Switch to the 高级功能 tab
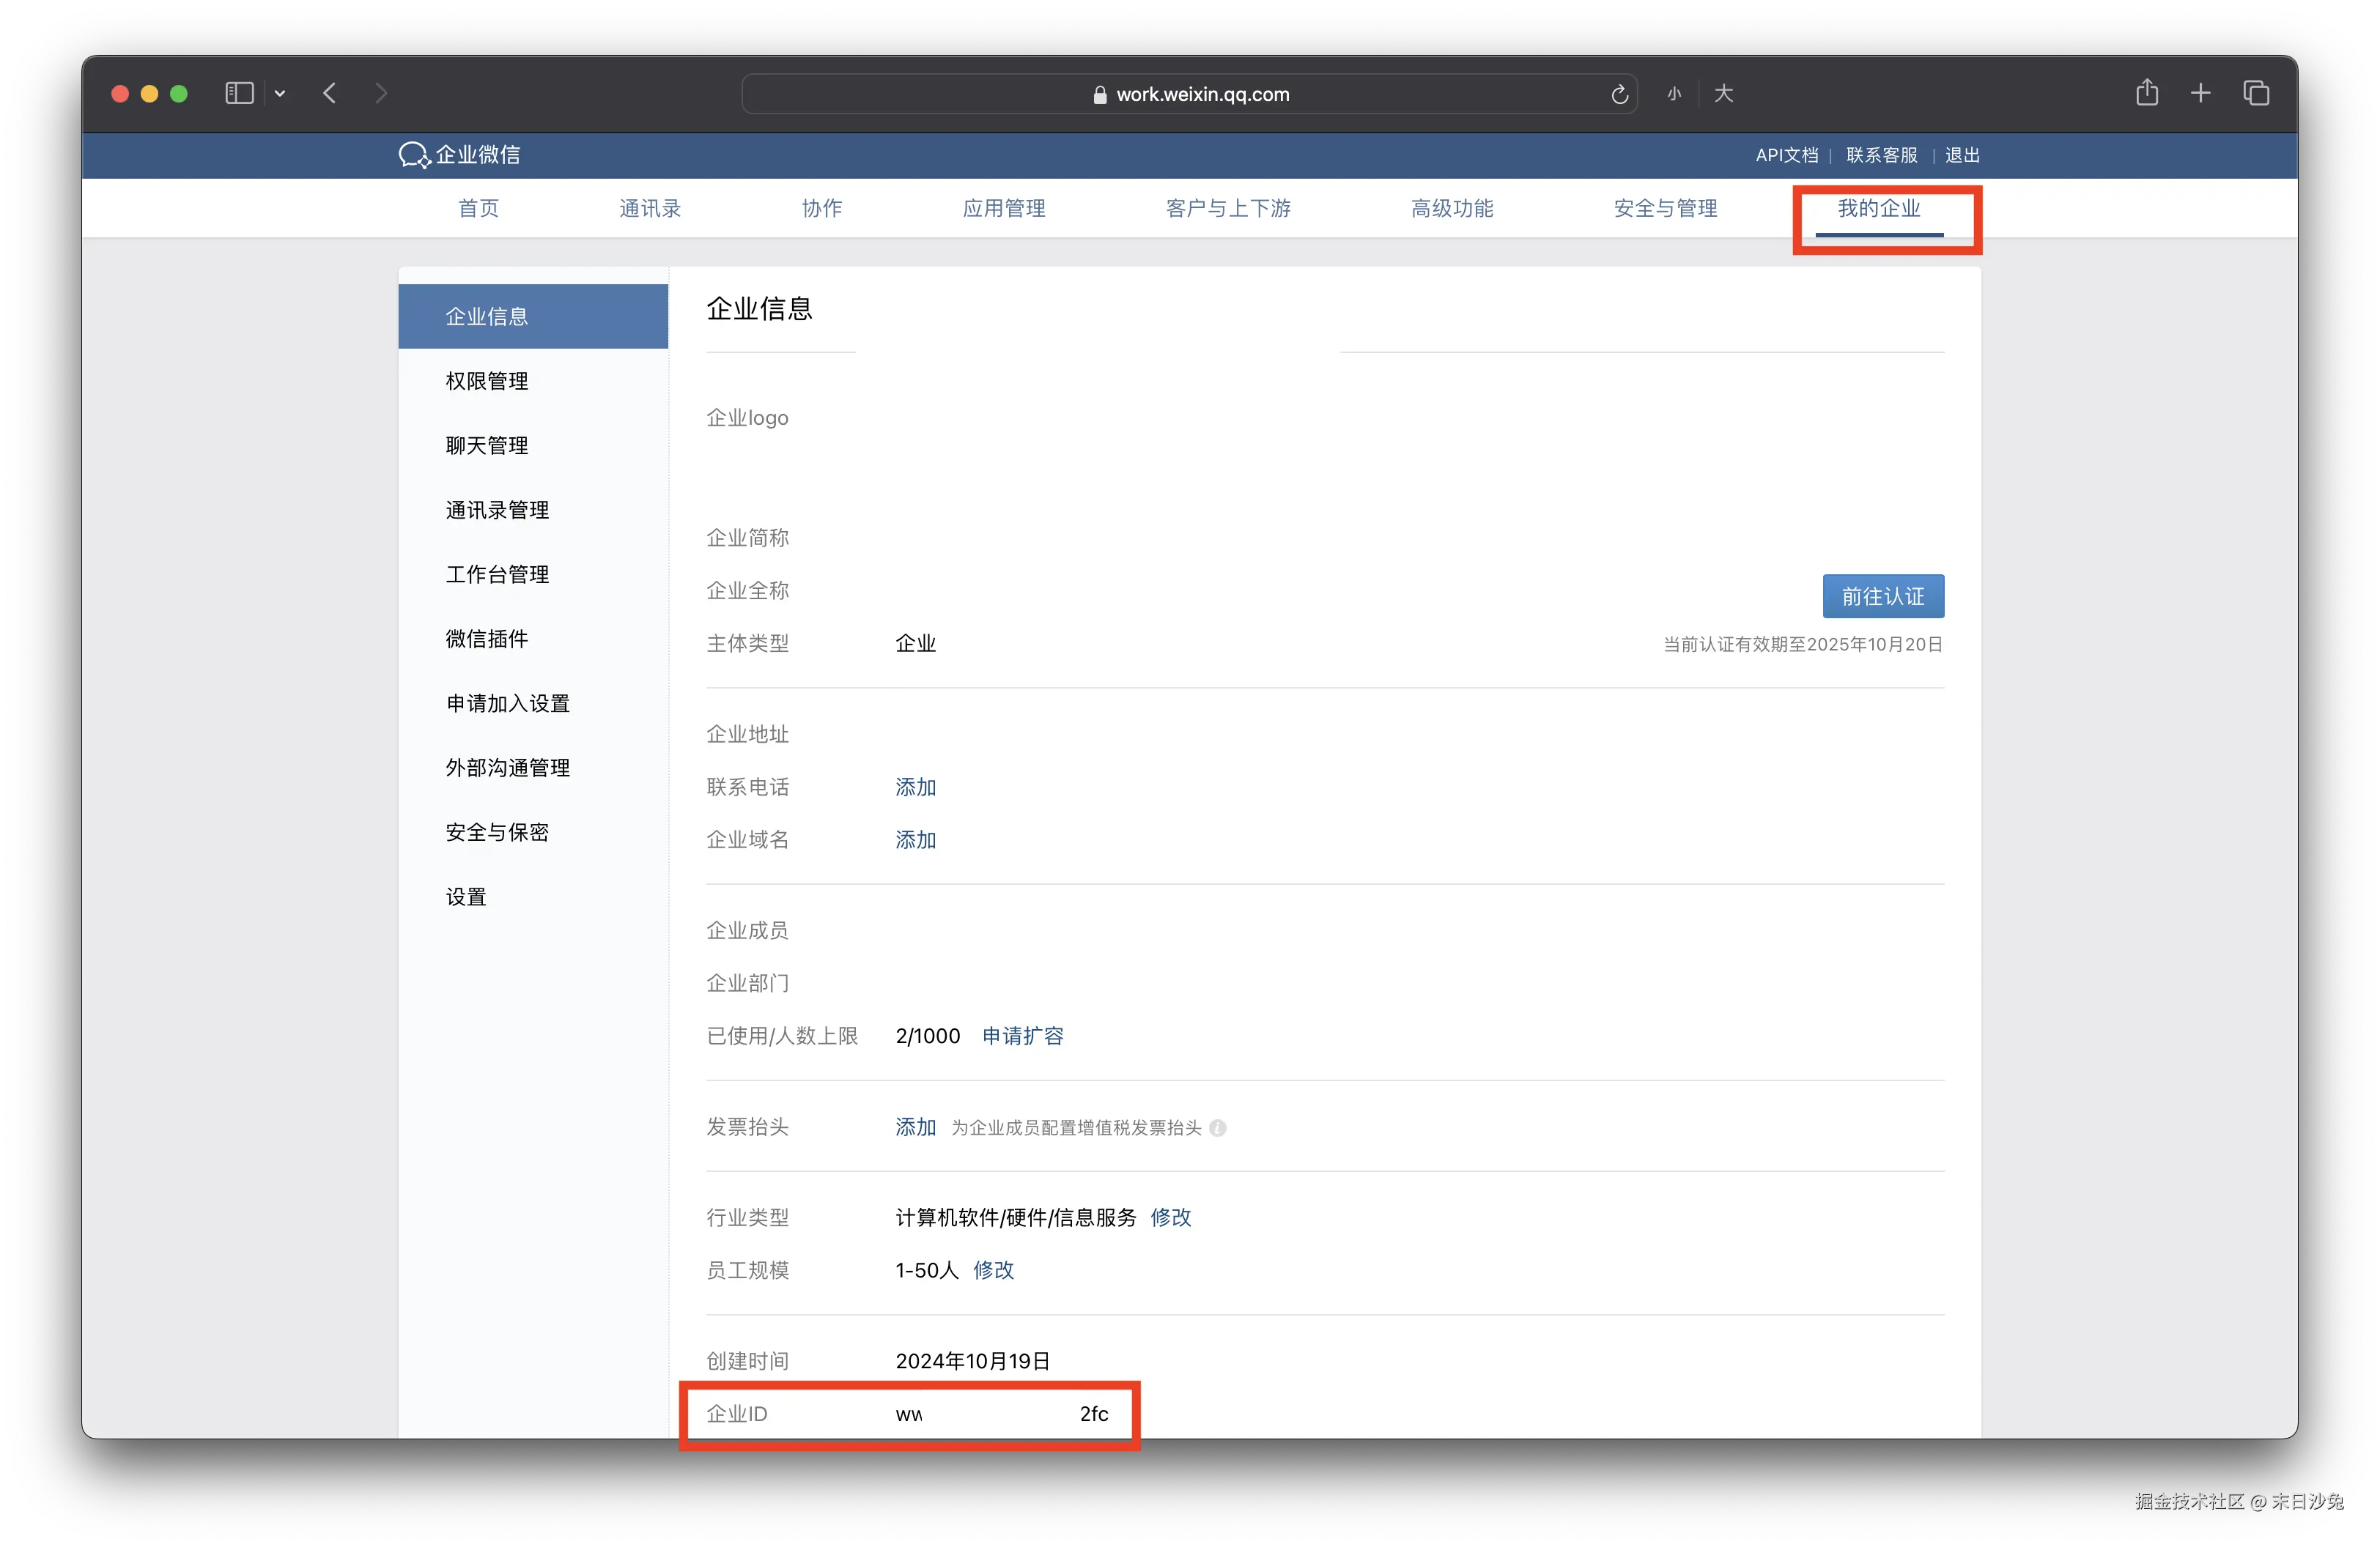This screenshot has height=1547, width=2380. click(x=1452, y=208)
